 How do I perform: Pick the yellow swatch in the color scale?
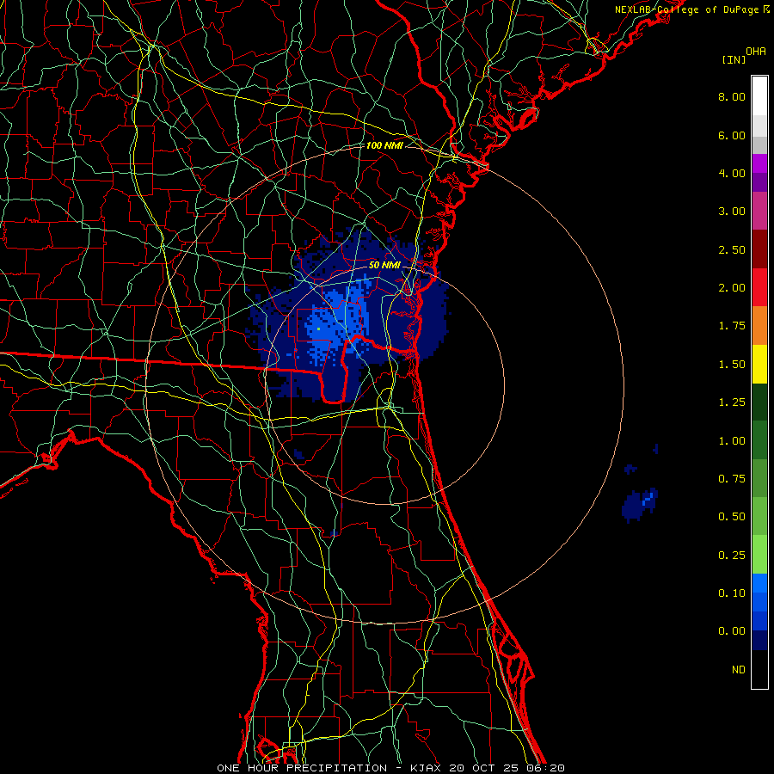click(x=759, y=364)
